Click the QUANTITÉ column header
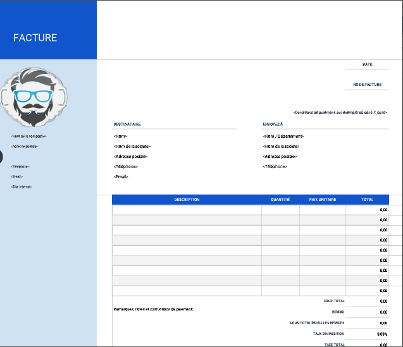Image resolution: width=403 pixels, height=347 pixels. click(x=280, y=200)
